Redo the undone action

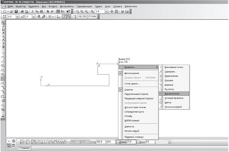coord(52,11)
